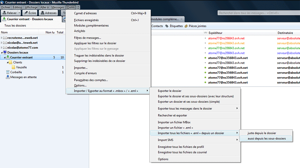Viewport: 300px width, 168px height.
Task: Toggle the Étiquettes quick filter
Action: tap(174, 26)
